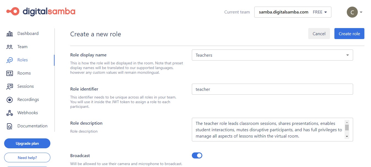Open the Dashboard section via its chart icon
The image size is (371, 167).
[x=10, y=33]
